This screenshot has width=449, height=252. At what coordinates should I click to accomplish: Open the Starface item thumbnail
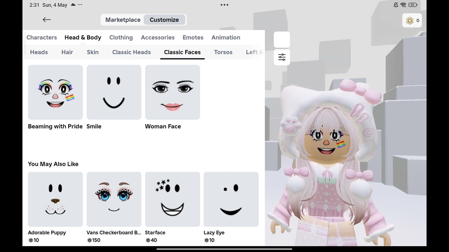[173, 199]
